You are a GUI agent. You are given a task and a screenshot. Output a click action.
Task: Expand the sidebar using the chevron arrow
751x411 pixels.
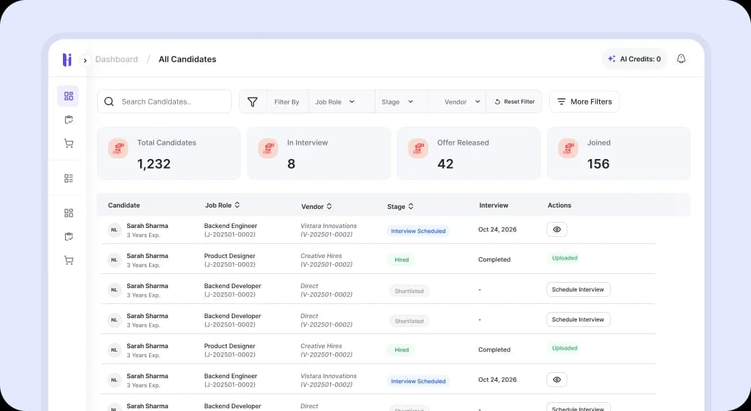point(84,59)
